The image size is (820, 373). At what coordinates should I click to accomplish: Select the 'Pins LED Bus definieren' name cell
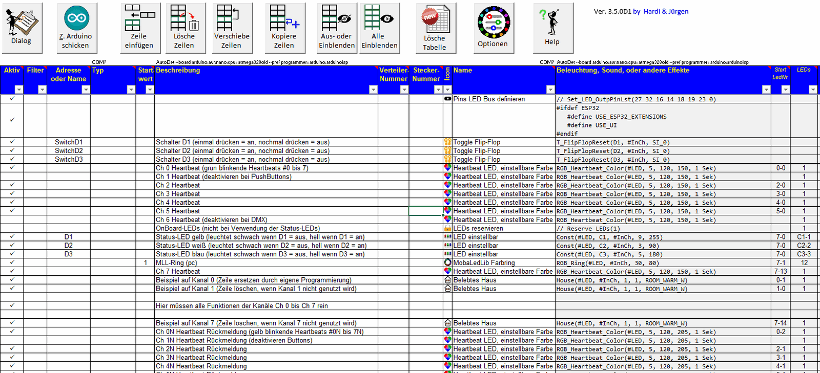502,99
